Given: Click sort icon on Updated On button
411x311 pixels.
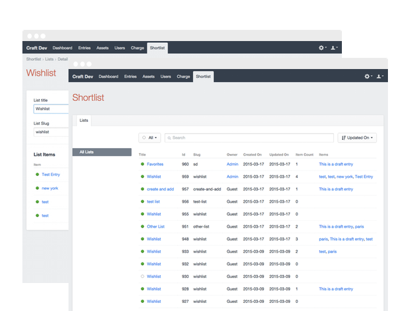Looking at the screenshot, I should coord(344,137).
